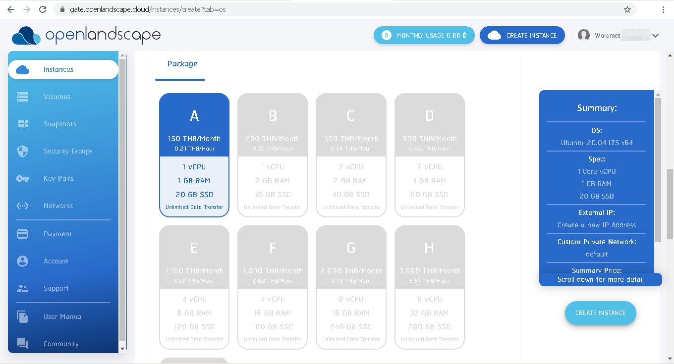Viewport: 674px width, 364px height.
Task: Click the Payment credit card icon
Action: pos(23,234)
